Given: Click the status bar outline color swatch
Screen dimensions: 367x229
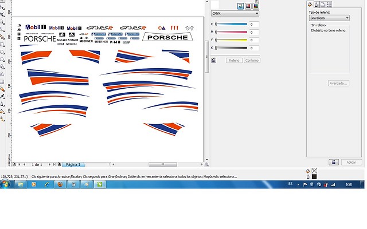Looking at the screenshot, I should point(314,177).
